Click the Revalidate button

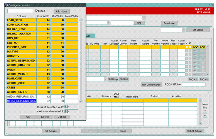point(169,23)
